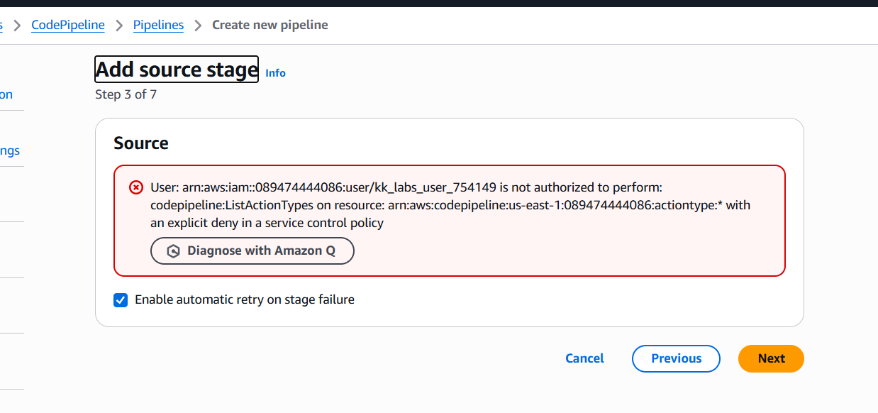878x413 pixels.
Task: Select the truncated sidebar step ending in "on"
Action: click(6, 95)
